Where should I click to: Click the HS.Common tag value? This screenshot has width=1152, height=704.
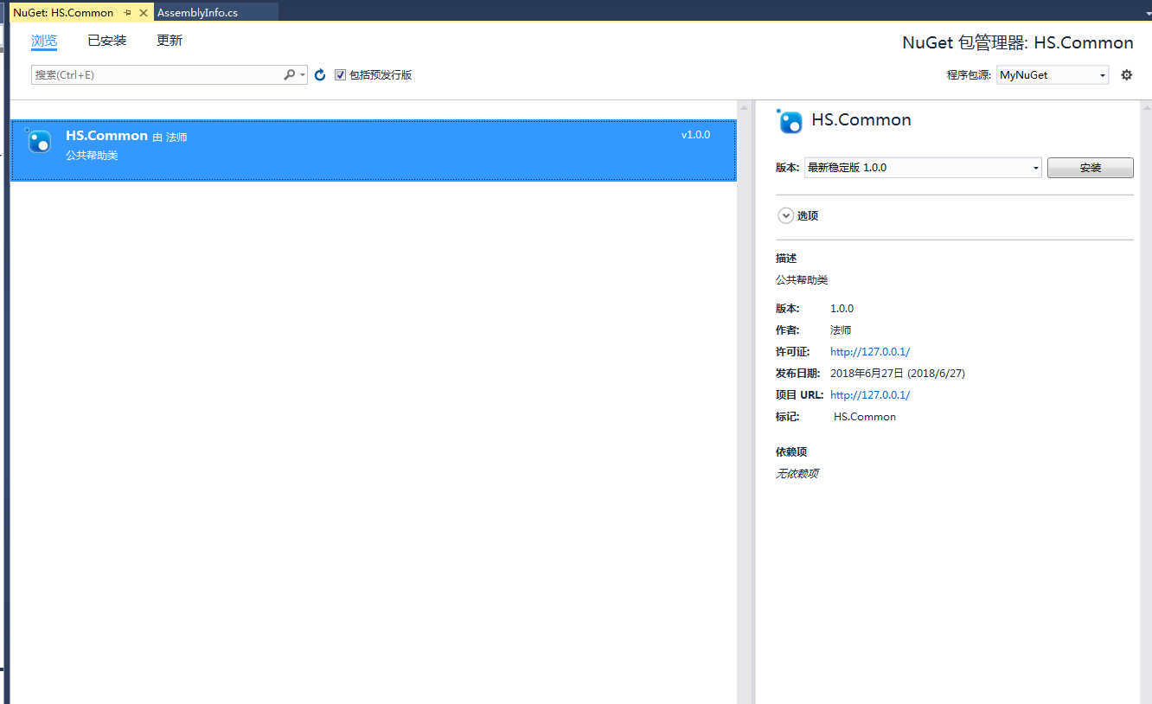point(865,417)
